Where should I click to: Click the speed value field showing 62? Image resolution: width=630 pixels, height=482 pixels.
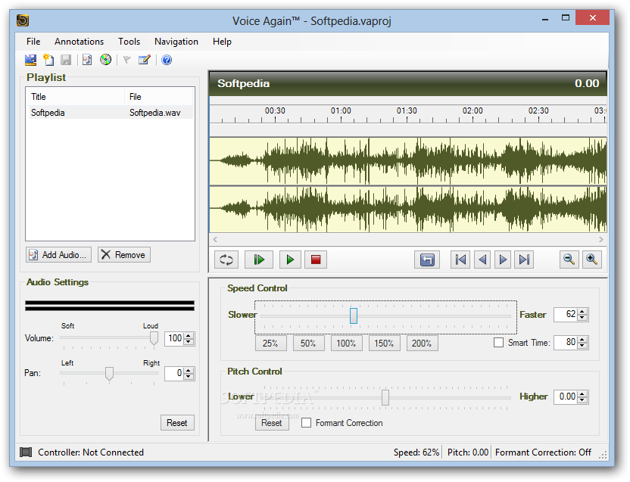click(566, 315)
